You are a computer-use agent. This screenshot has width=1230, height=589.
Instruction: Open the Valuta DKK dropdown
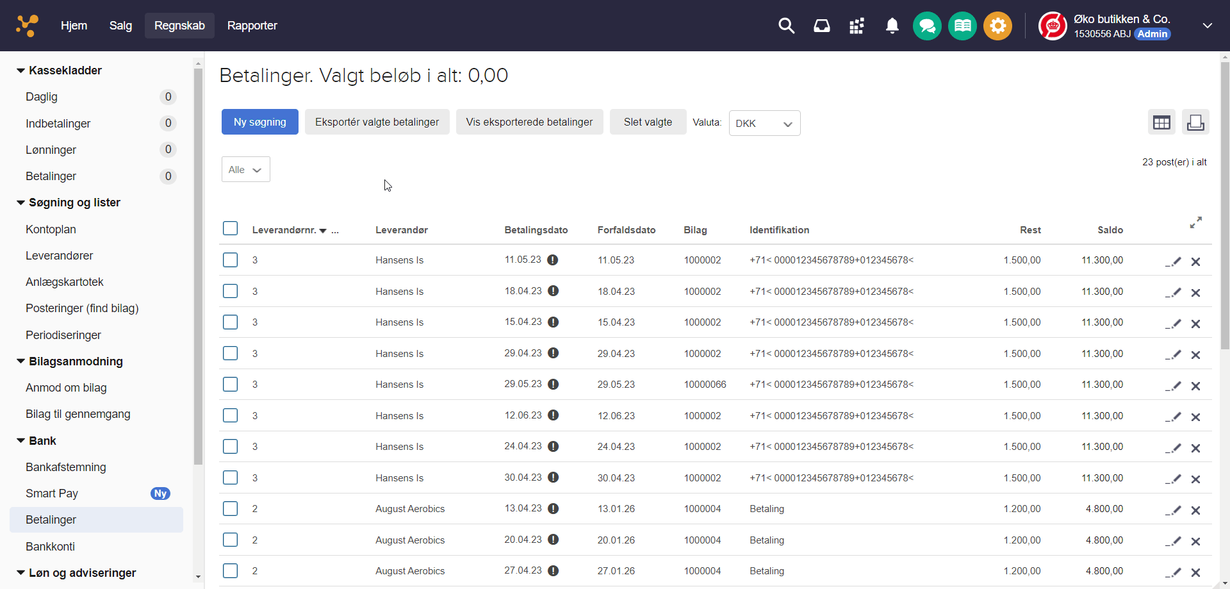pos(764,123)
